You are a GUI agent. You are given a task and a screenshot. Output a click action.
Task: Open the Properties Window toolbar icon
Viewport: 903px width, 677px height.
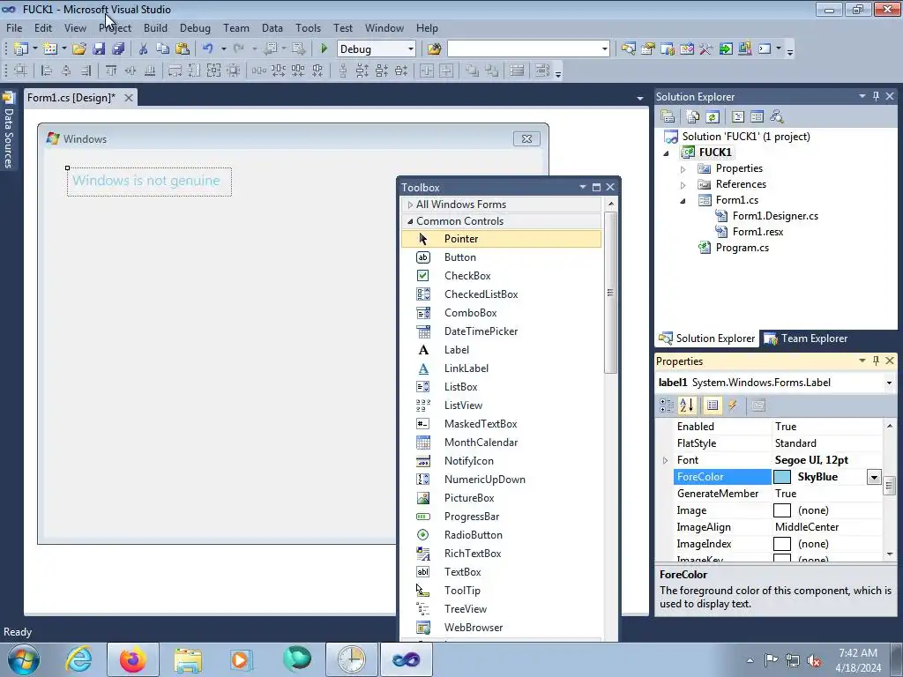click(648, 49)
